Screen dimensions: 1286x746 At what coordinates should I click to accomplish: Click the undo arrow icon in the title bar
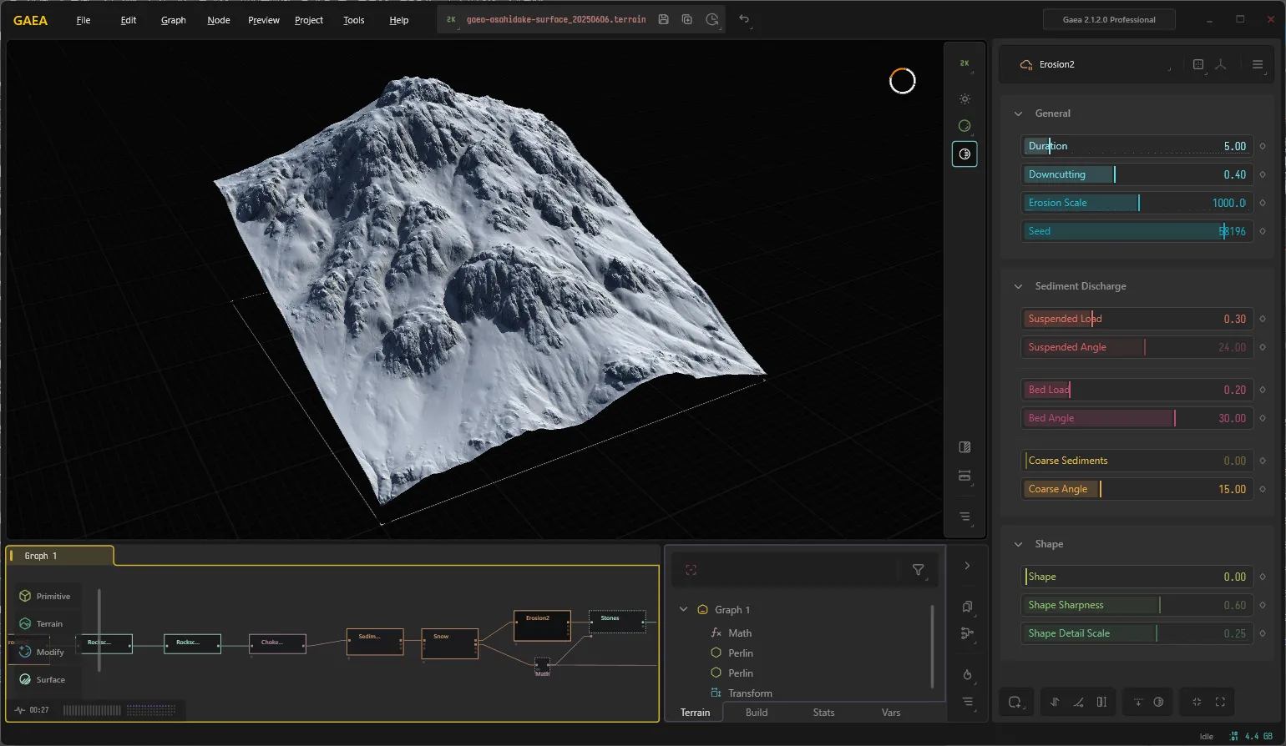pos(744,19)
